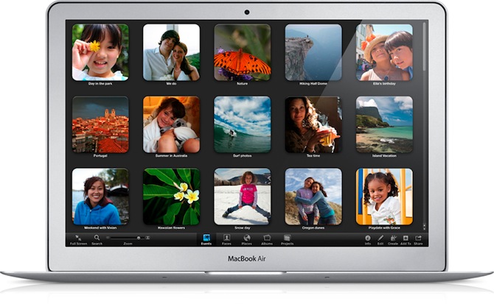Open the Share icon

pyautogui.click(x=418, y=238)
